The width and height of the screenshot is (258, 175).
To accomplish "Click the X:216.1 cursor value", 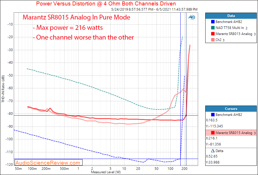I will (212, 138).
